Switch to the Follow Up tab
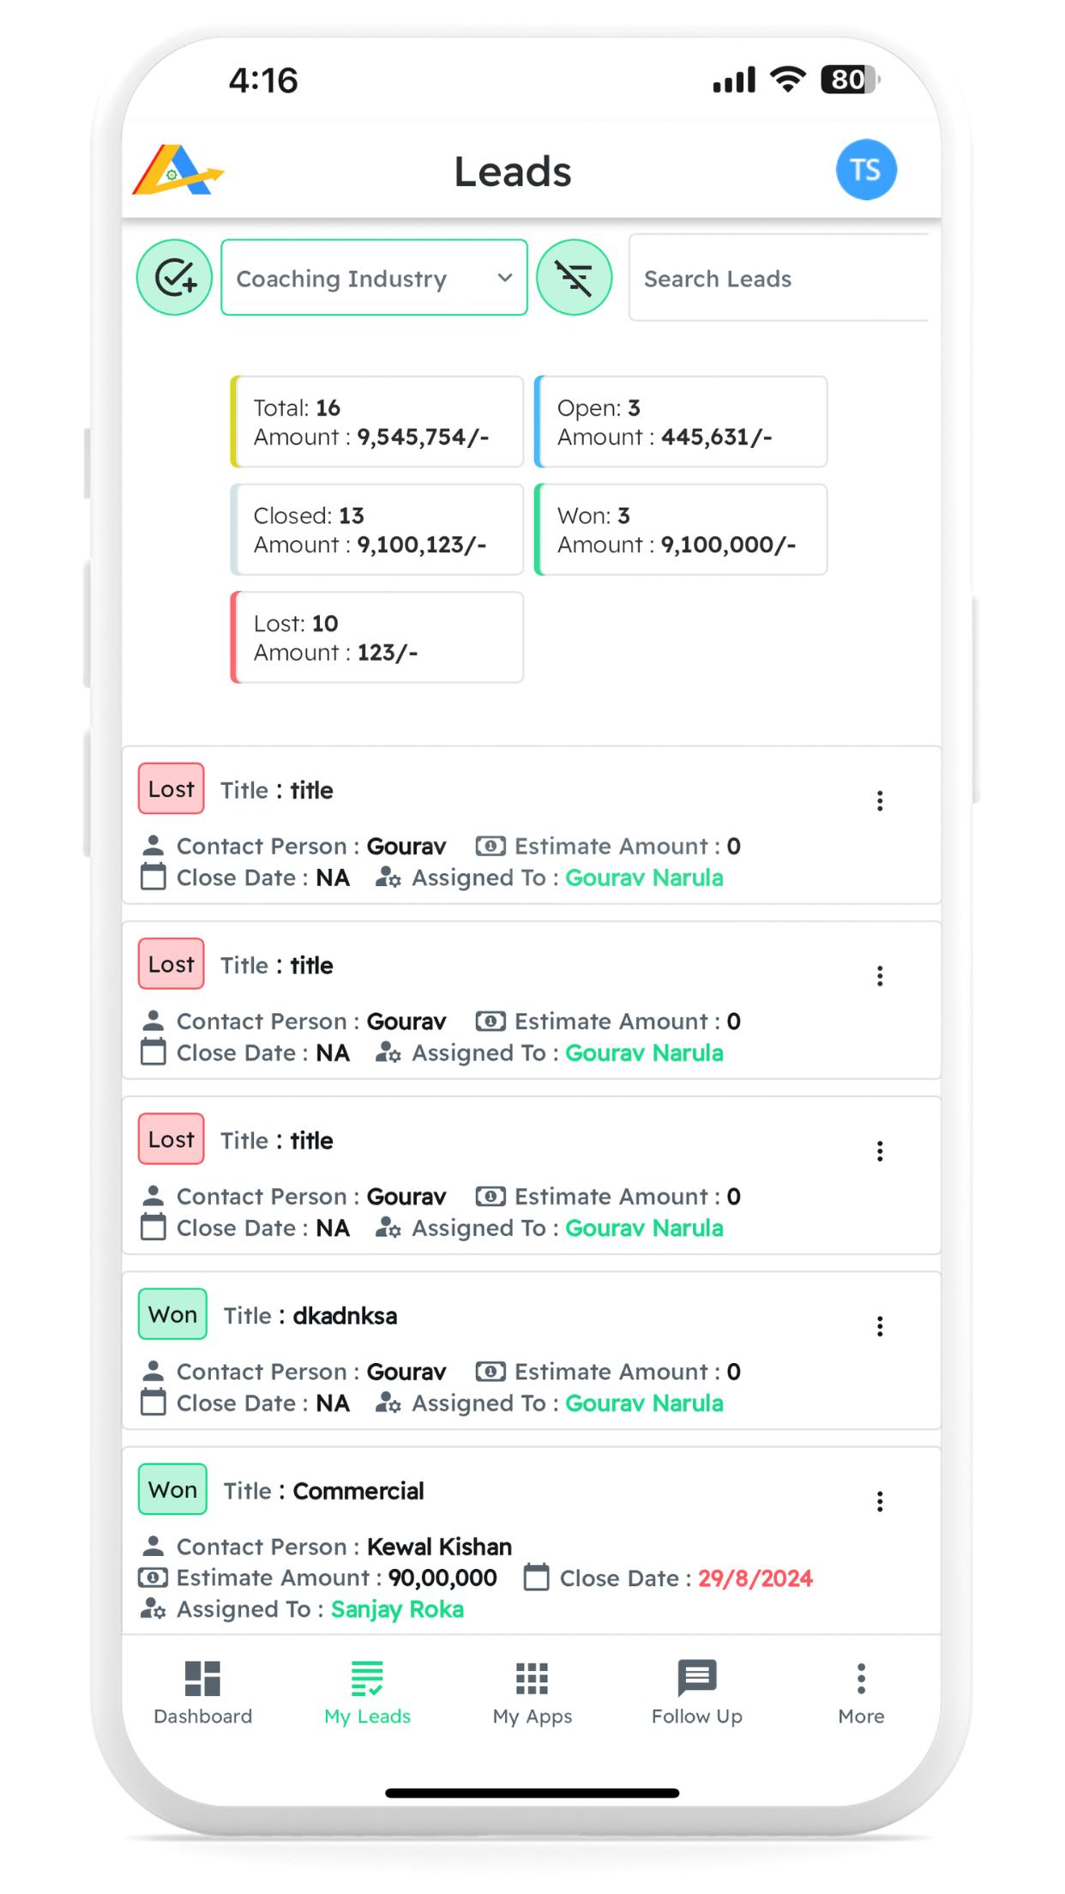This screenshot has width=1065, height=1894. coord(697,1692)
